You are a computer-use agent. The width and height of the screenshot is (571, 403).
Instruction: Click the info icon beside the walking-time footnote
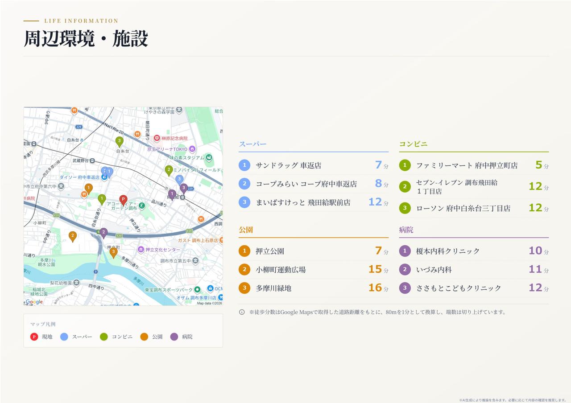tap(242, 312)
